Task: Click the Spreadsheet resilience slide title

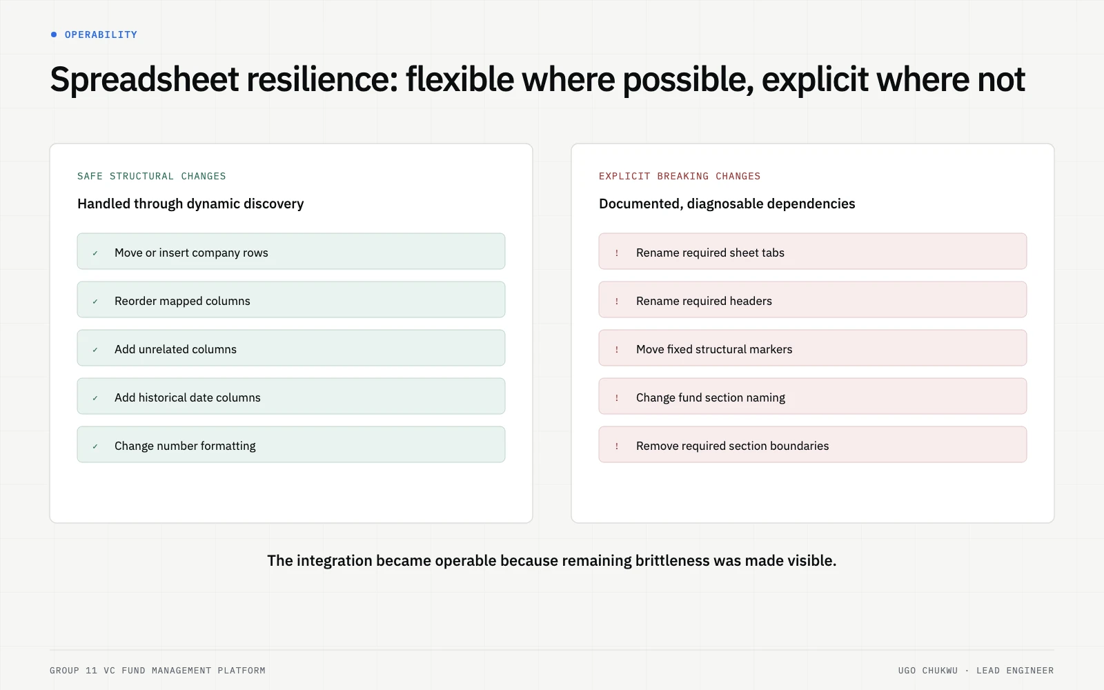Action: point(538,79)
